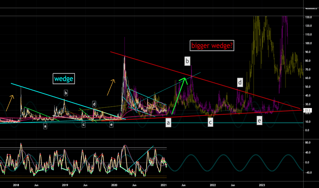The image size is (319, 188).
Task: Select the red 'bigger wedge?' text box
Action: pos(212,45)
